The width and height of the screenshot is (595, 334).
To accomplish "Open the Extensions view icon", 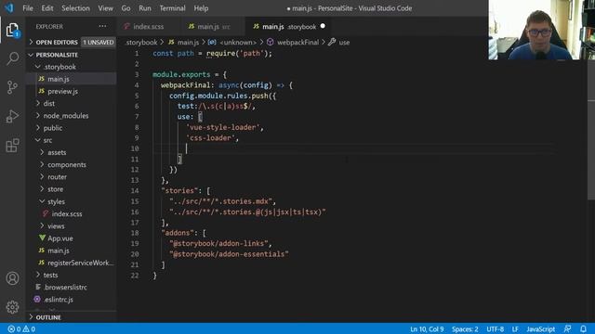I will pyautogui.click(x=12, y=145).
